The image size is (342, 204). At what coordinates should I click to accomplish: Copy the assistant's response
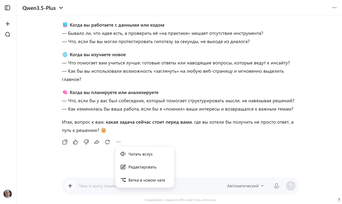[65, 142]
